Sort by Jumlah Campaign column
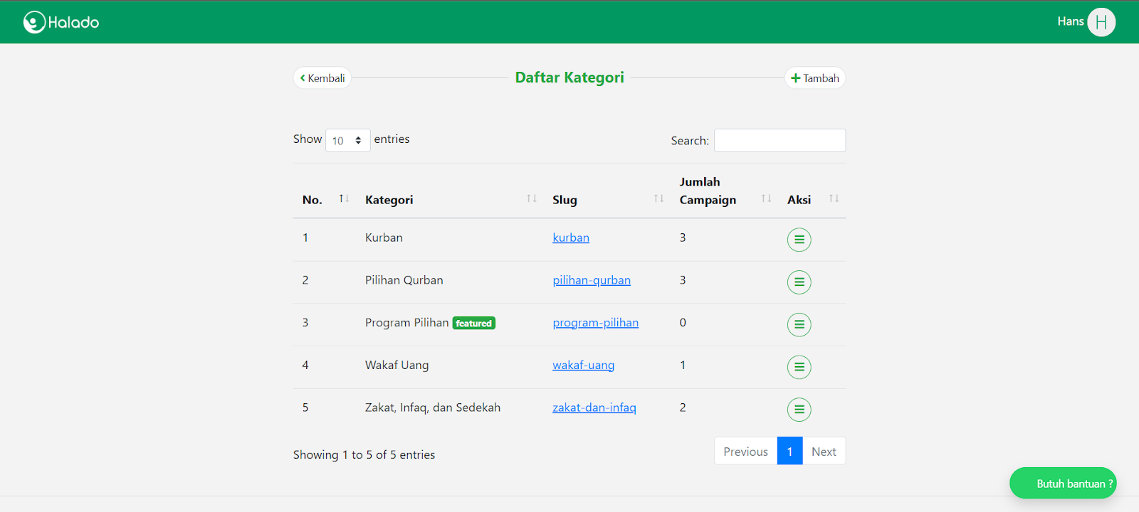The image size is (1139, 512). click(x=766, y=198)
